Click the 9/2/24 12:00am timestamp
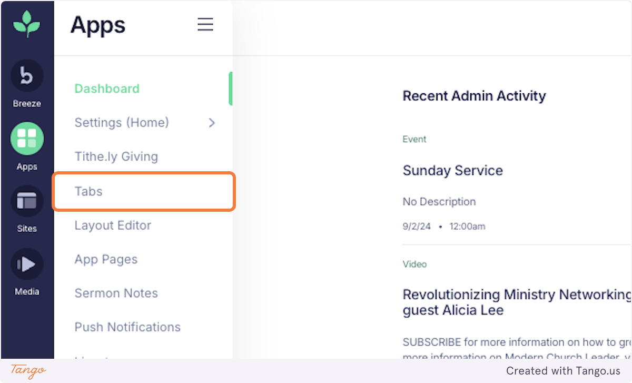632x383 pixels. pyautogui.click(x=444, y=227)
